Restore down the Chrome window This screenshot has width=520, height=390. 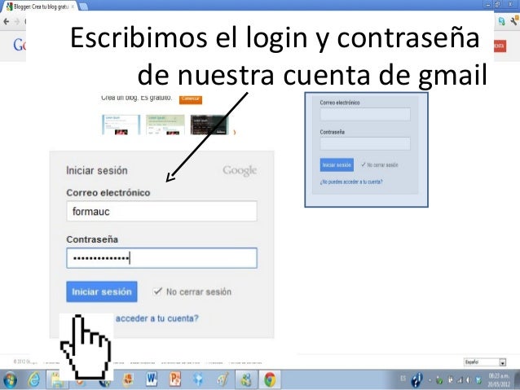tap(498, 4)
